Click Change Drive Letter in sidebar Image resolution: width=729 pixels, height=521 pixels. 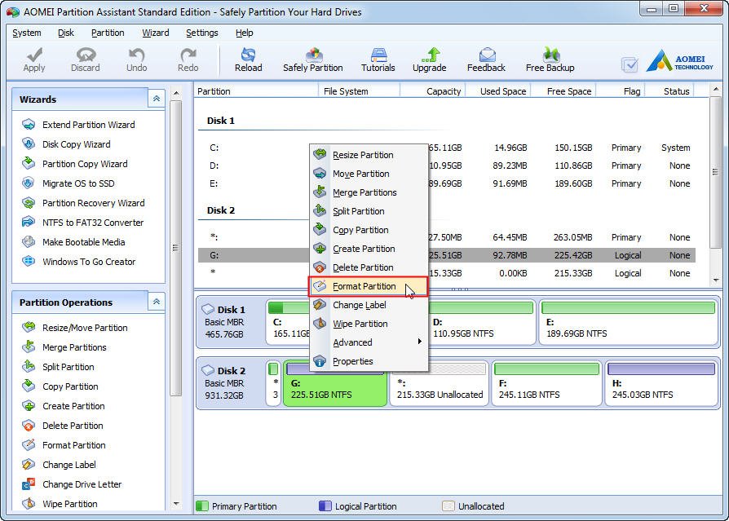click(82, 484)
